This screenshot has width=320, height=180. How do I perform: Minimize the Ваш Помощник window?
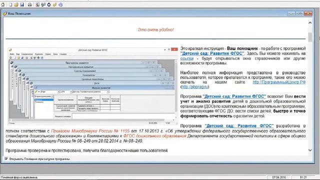click(x=291, y=13)
